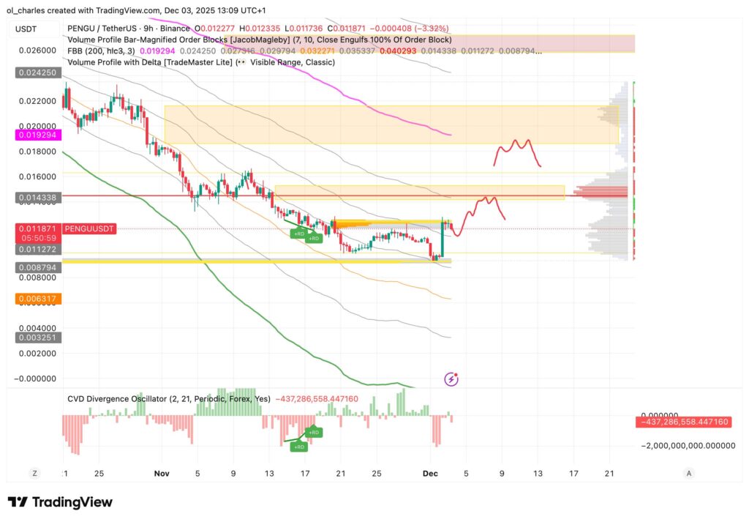This screenshot has width=749, height=522.
Task: Click the TradingView logo
Action: click(x=60, y=502)
